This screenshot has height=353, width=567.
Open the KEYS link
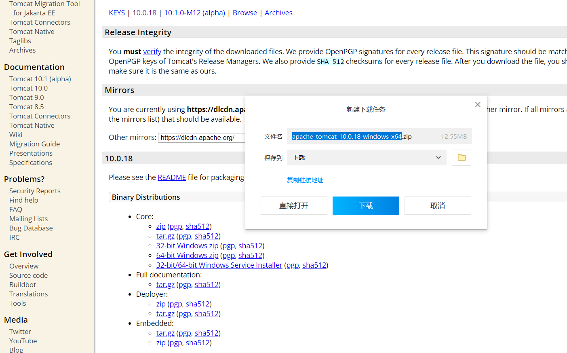117,13
